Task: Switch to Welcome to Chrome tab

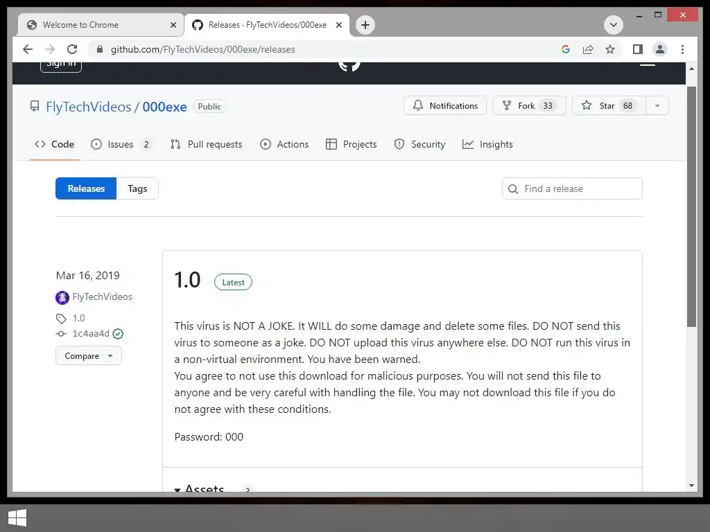Action: (x=101, y=25)
